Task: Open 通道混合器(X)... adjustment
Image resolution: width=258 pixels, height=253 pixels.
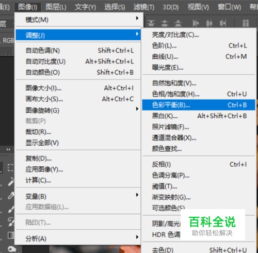Action: (199, 138)
